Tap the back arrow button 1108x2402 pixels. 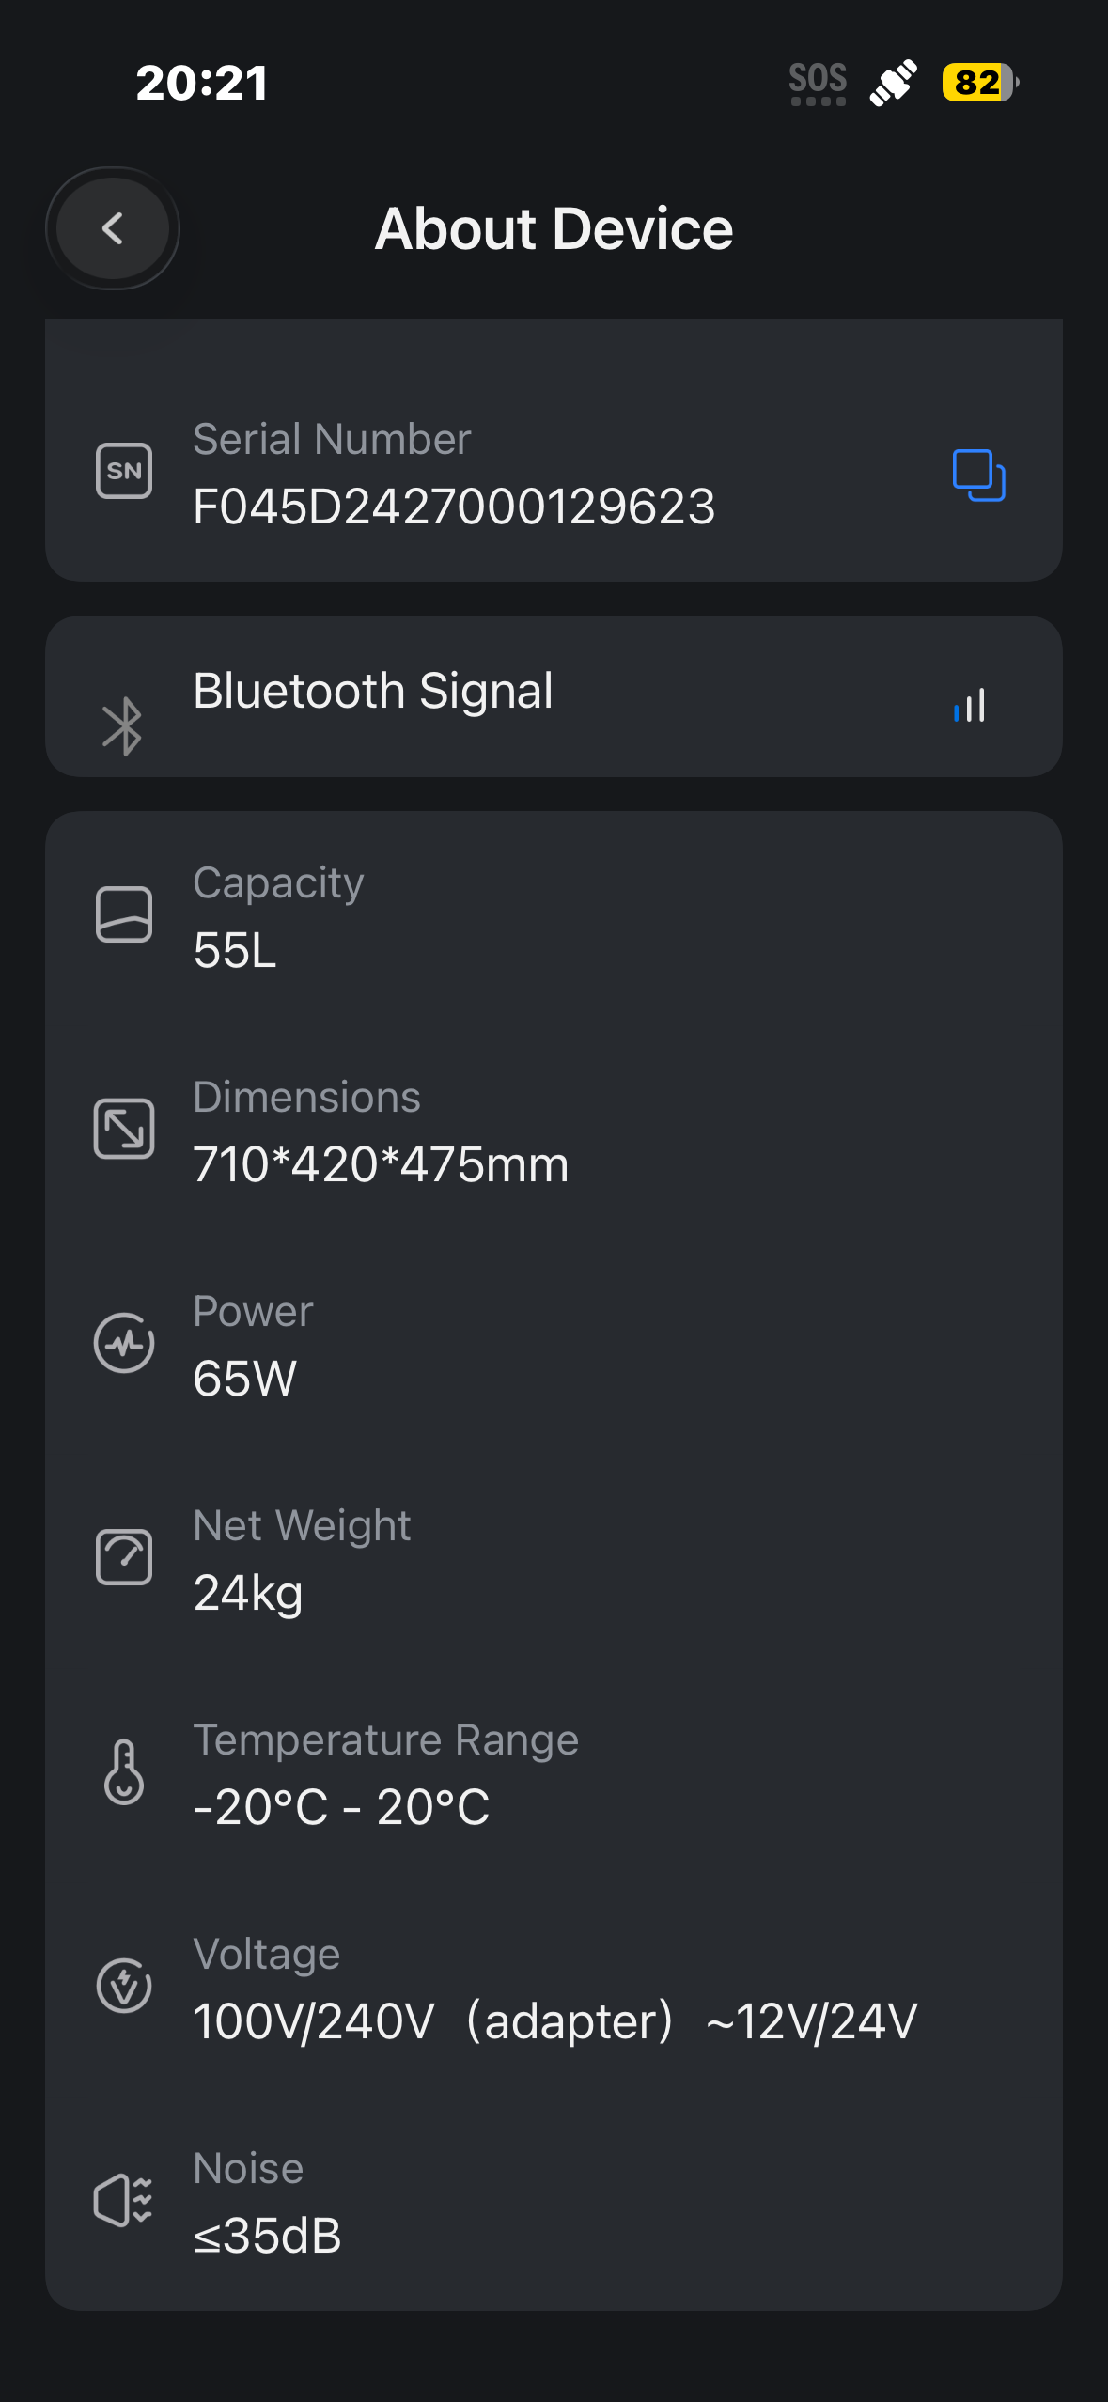coord(113,228)
